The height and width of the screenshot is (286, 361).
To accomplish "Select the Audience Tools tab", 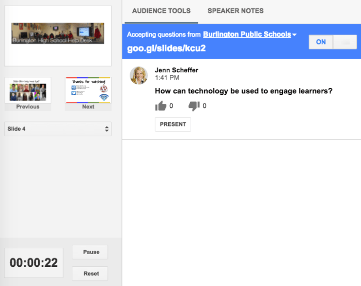I will pyautogui.click(x=161, y=11).
